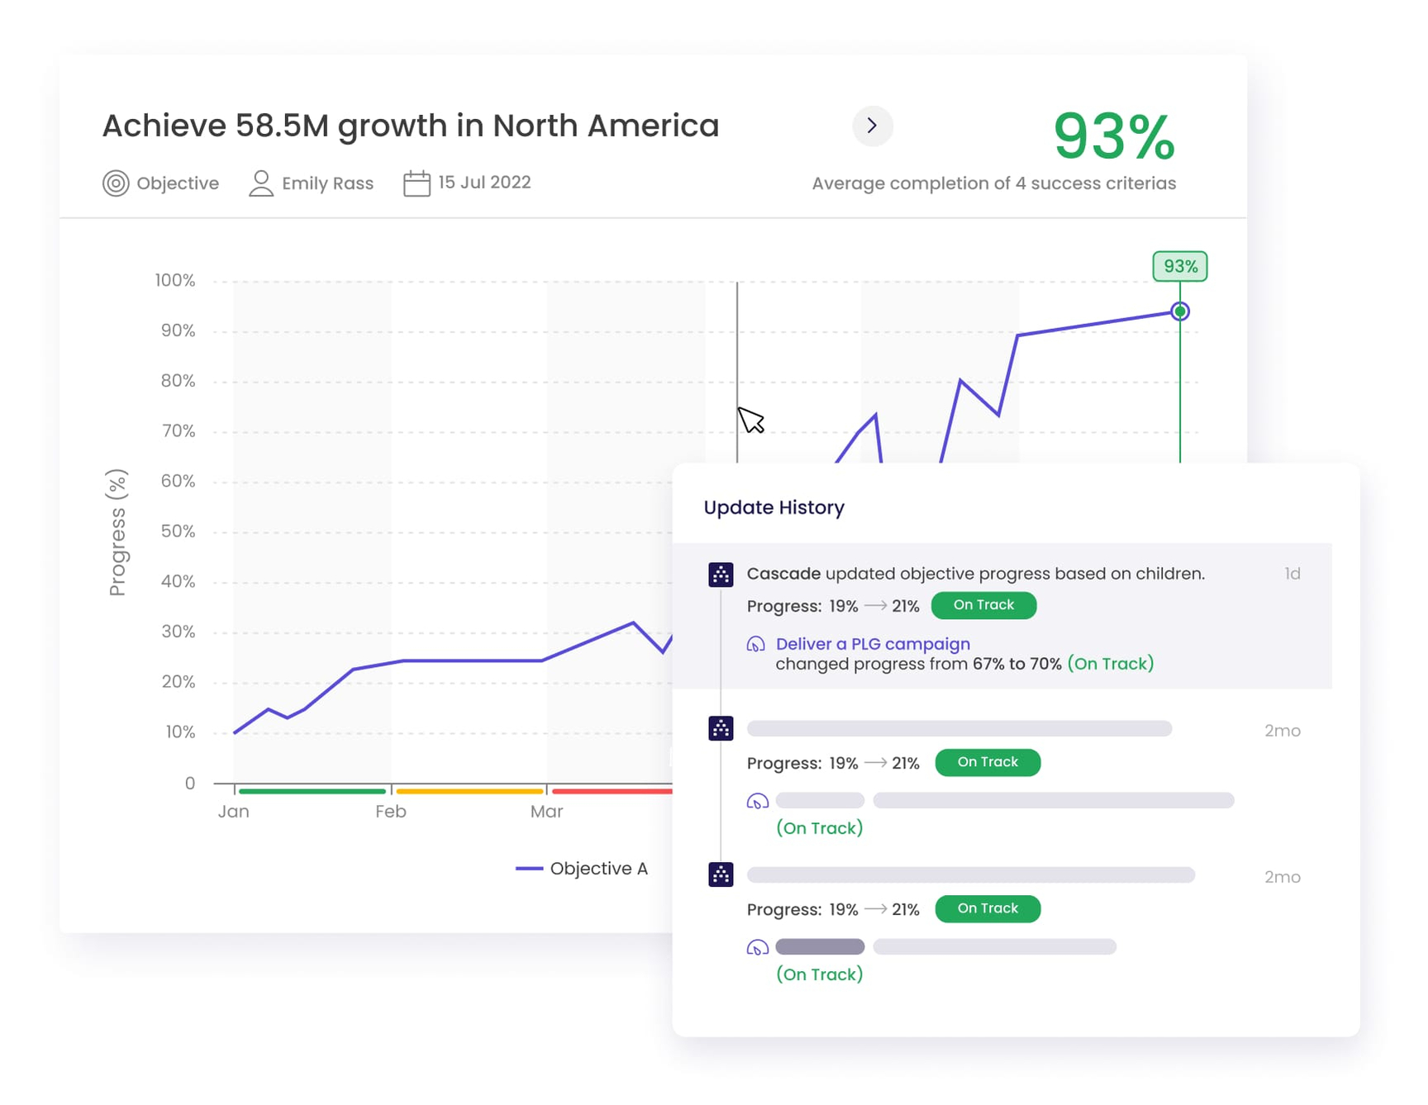Open the objective title 'Achieve 58.5M growth in North America'
The height and width of the screenshot is (1105, 1428).
point(411,126)
